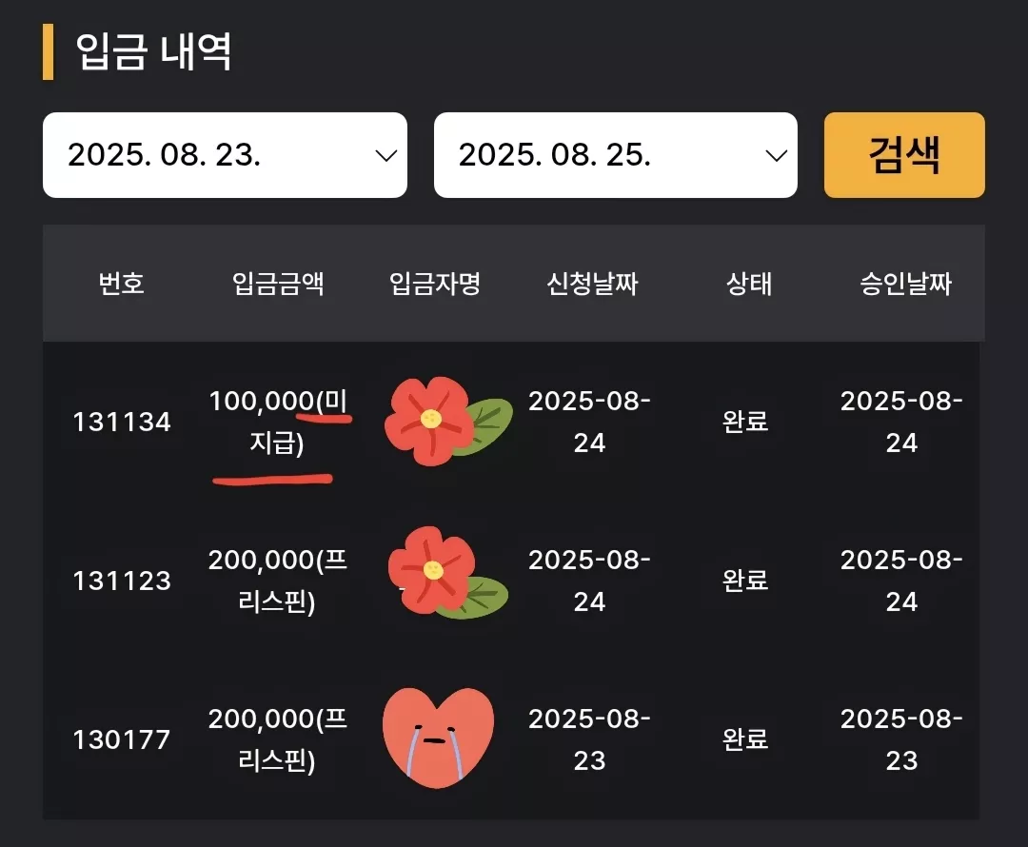
Task: Select deposit number 131123
Action: click(122, 581)
